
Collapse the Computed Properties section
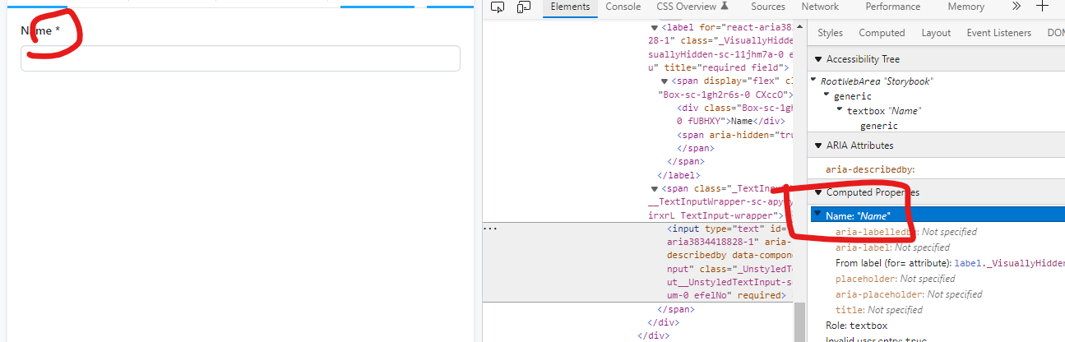pyautogui.click(x=817, y=192)
